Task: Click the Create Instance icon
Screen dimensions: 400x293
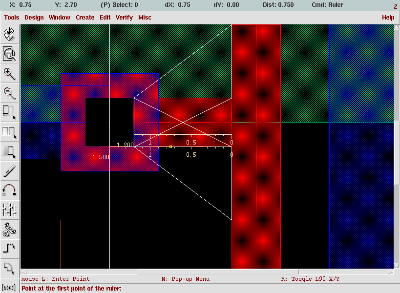Action: tap(10, 230)
